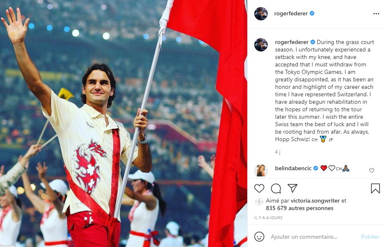Click the caption avatar of rogerfederer
The width and height of the screenshot is (385, 247).
click(261, 45)
